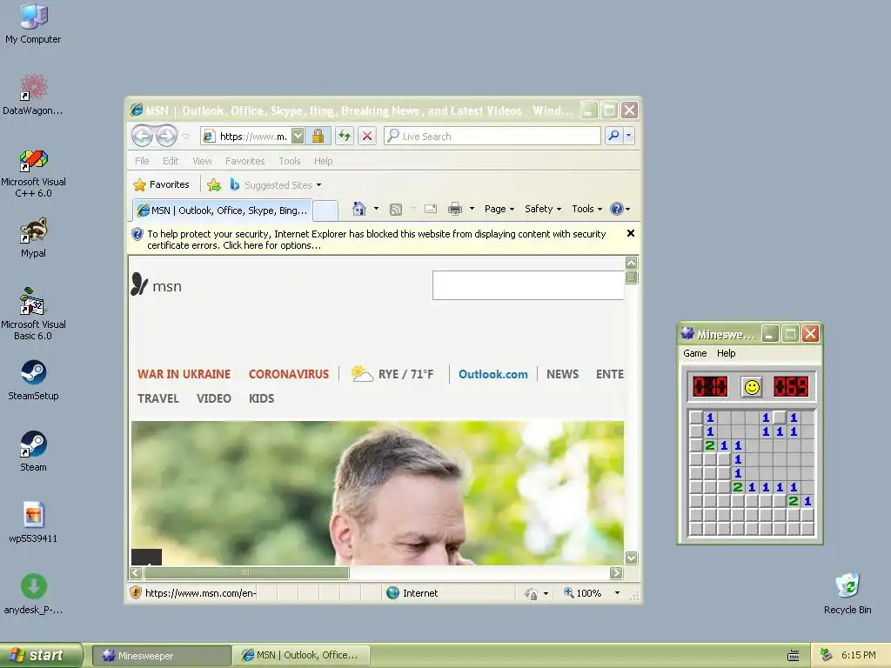Open the TRAVEL section link
This screenshot has height=668, width=891.
click(x=158, y=398)
